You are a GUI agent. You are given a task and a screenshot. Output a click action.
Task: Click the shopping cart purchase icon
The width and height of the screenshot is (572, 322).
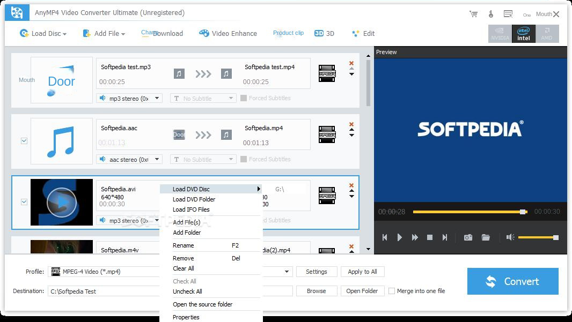point(473,14)
